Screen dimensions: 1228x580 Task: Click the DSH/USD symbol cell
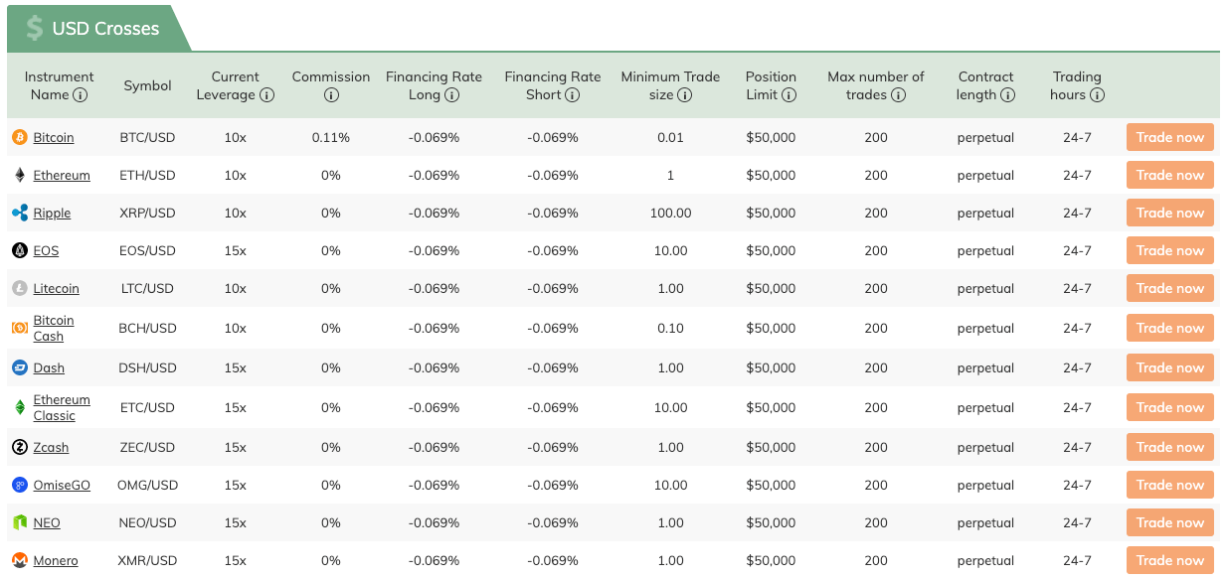[147, 367]
